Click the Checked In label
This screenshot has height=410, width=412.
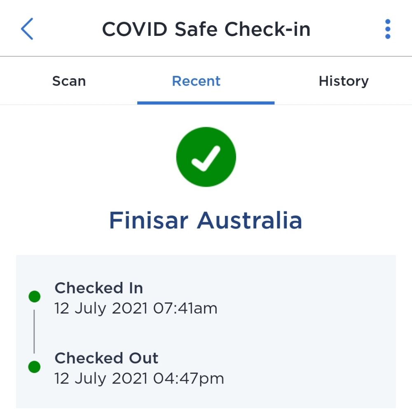click(x=99, y=288)
